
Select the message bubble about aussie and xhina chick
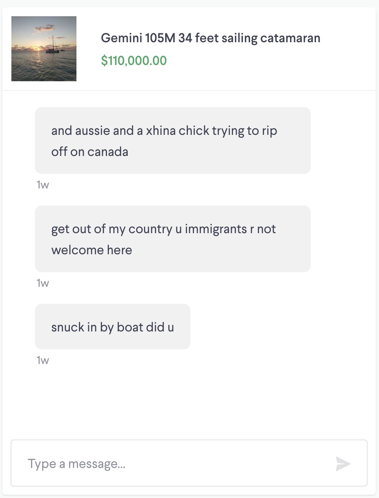click(x=173, y=141)
